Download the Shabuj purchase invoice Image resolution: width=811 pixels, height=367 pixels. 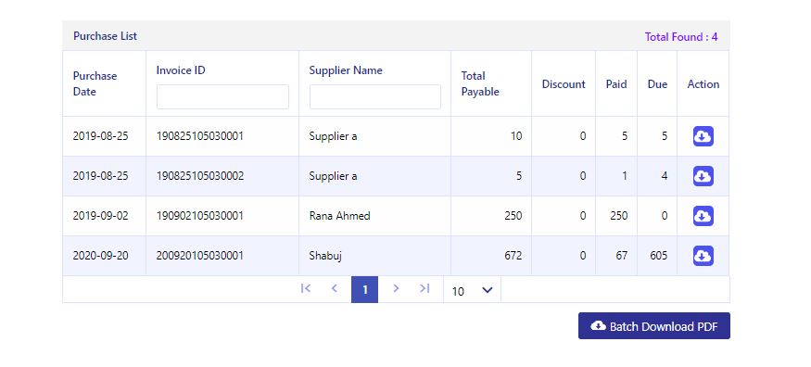pos(703,256)
